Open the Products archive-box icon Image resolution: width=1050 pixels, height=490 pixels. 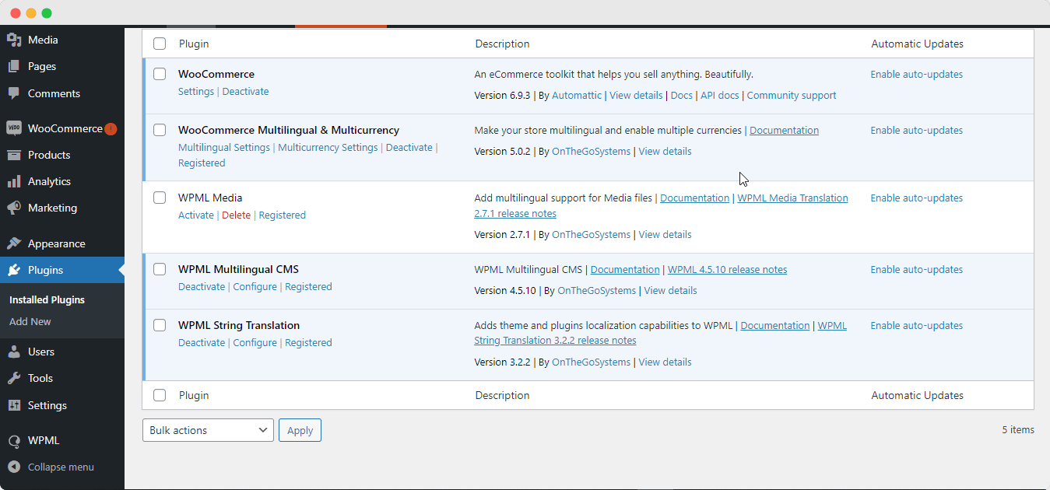point(14,155)
